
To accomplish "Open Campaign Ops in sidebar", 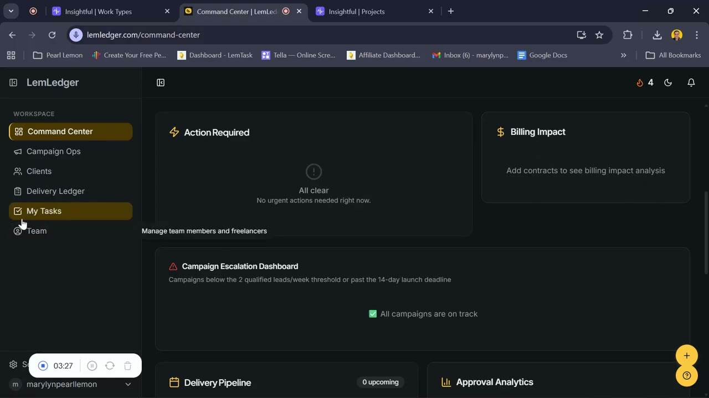I will tap(70, 151).
